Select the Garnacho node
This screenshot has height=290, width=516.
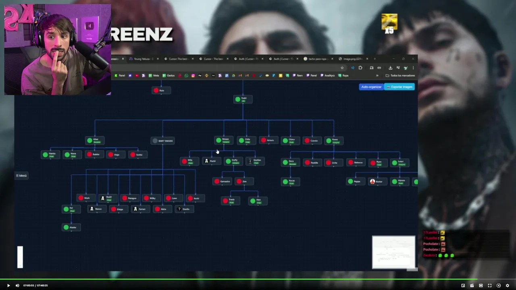pyautogui.click(x=223, y=181)
